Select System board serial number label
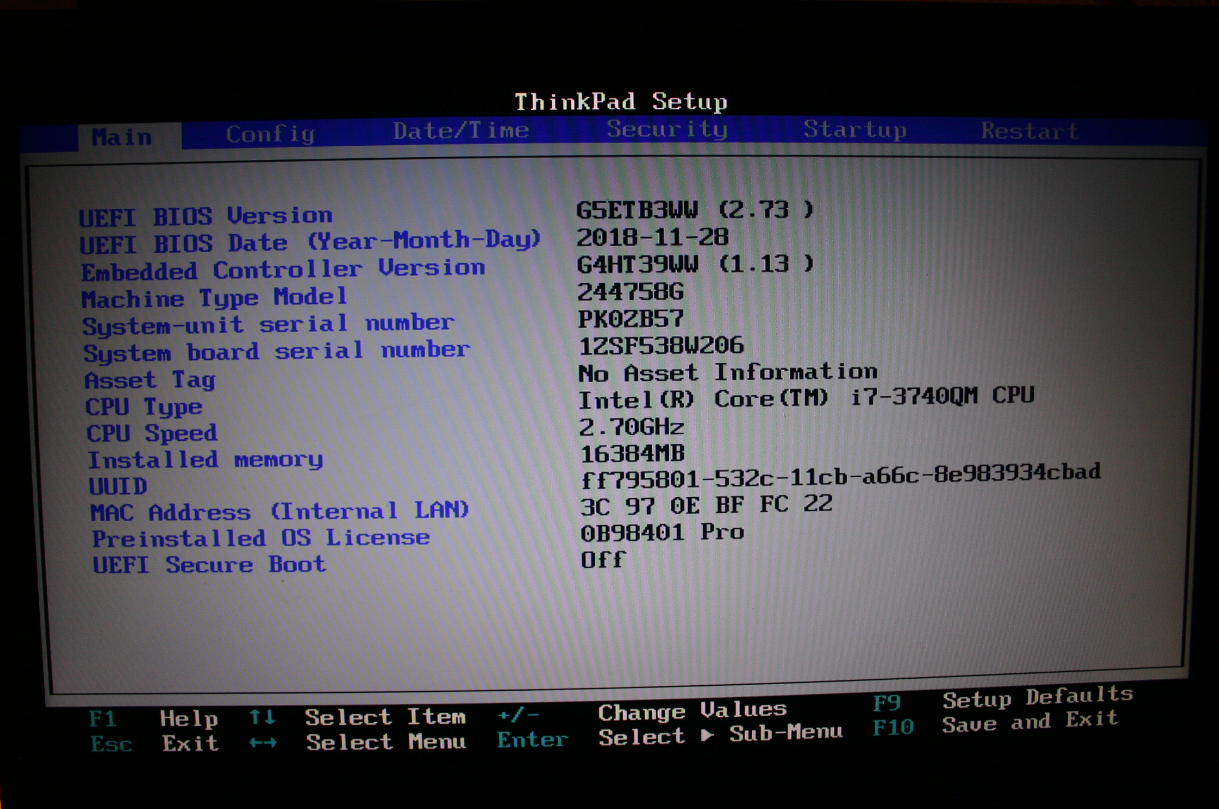 coord(277,352)
